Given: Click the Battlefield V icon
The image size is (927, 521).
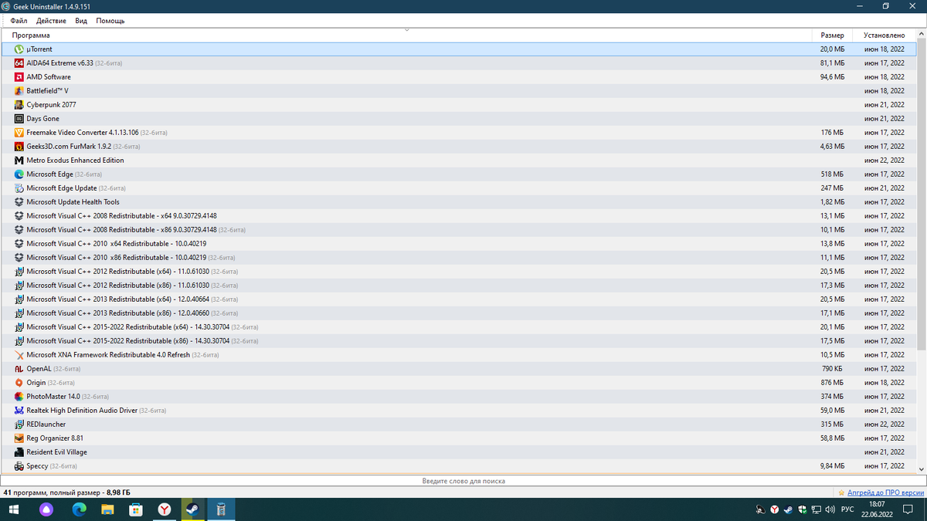Looking at the screenshot, I should 19,91.
